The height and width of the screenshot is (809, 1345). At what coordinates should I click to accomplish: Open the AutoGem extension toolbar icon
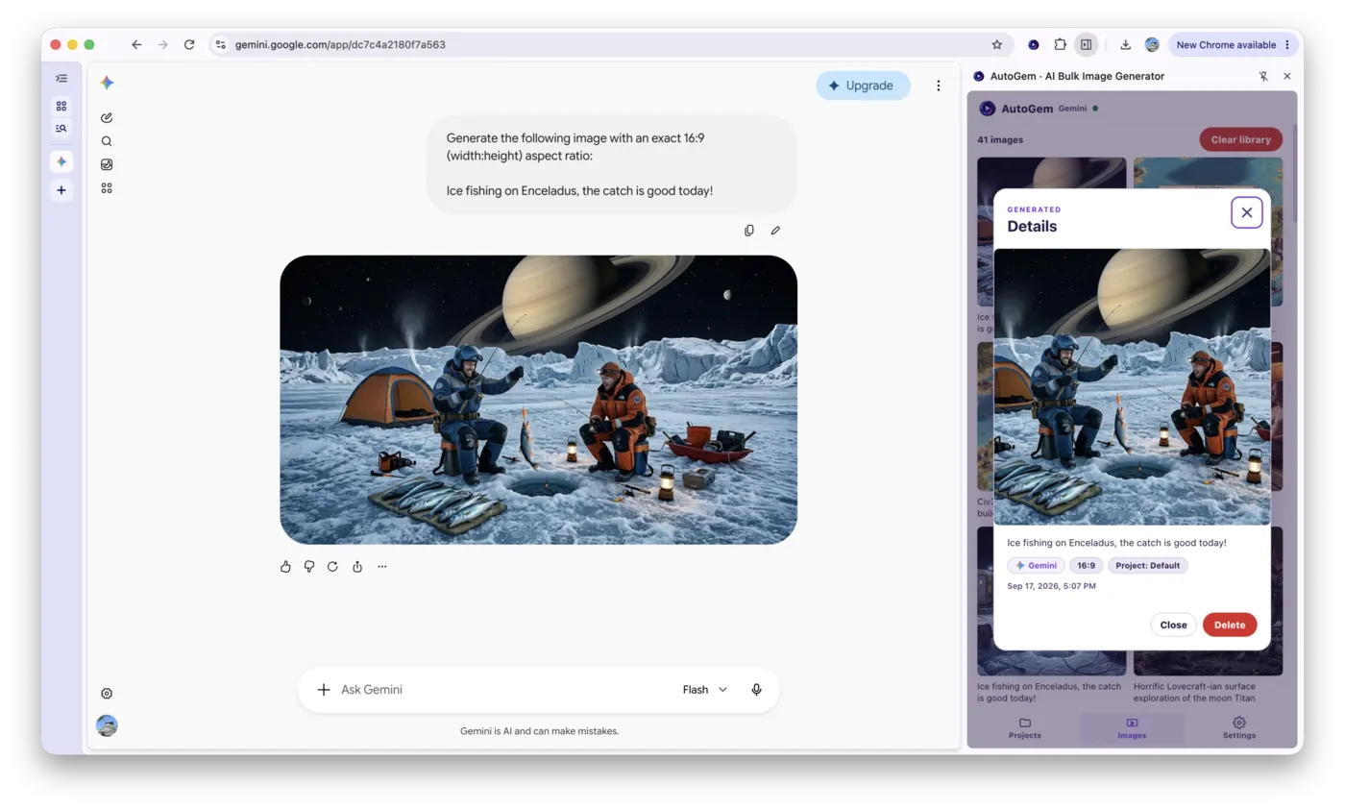coord(1034,45)
